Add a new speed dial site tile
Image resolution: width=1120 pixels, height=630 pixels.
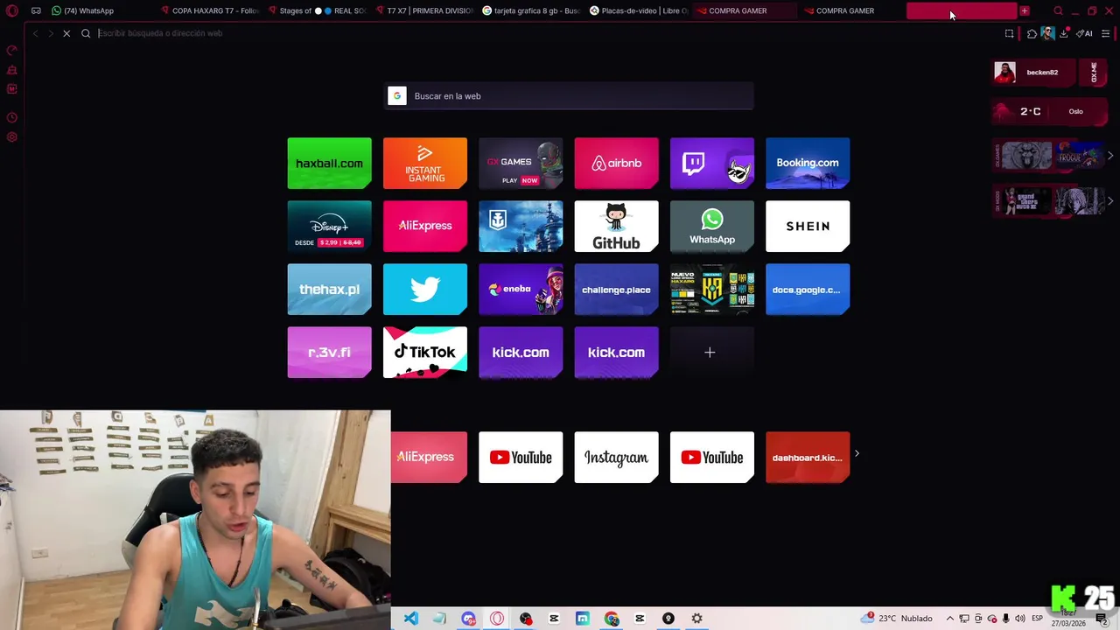[711, 352]
